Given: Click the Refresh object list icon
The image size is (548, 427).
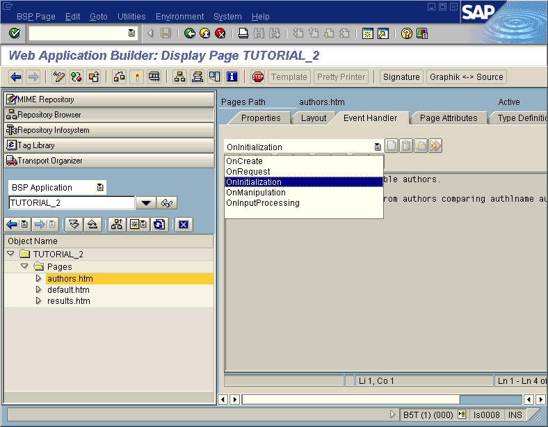Looking at the screenshot, I should pyautogui.click(x=159, y=225).
